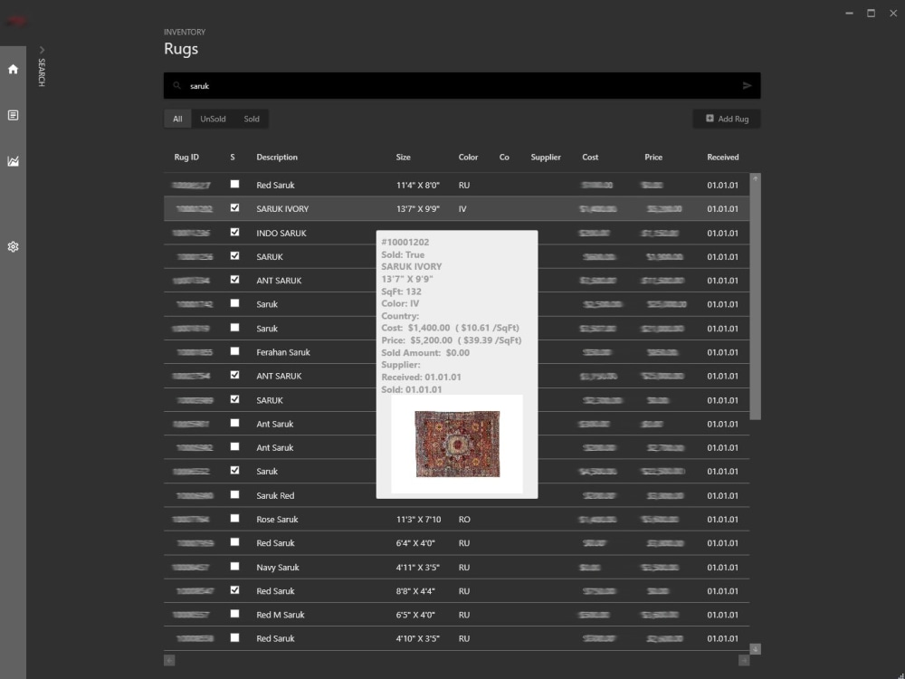Click the S column header
Image resolution: width=905 pixels, height=679 pixels.
pos(232,157)
